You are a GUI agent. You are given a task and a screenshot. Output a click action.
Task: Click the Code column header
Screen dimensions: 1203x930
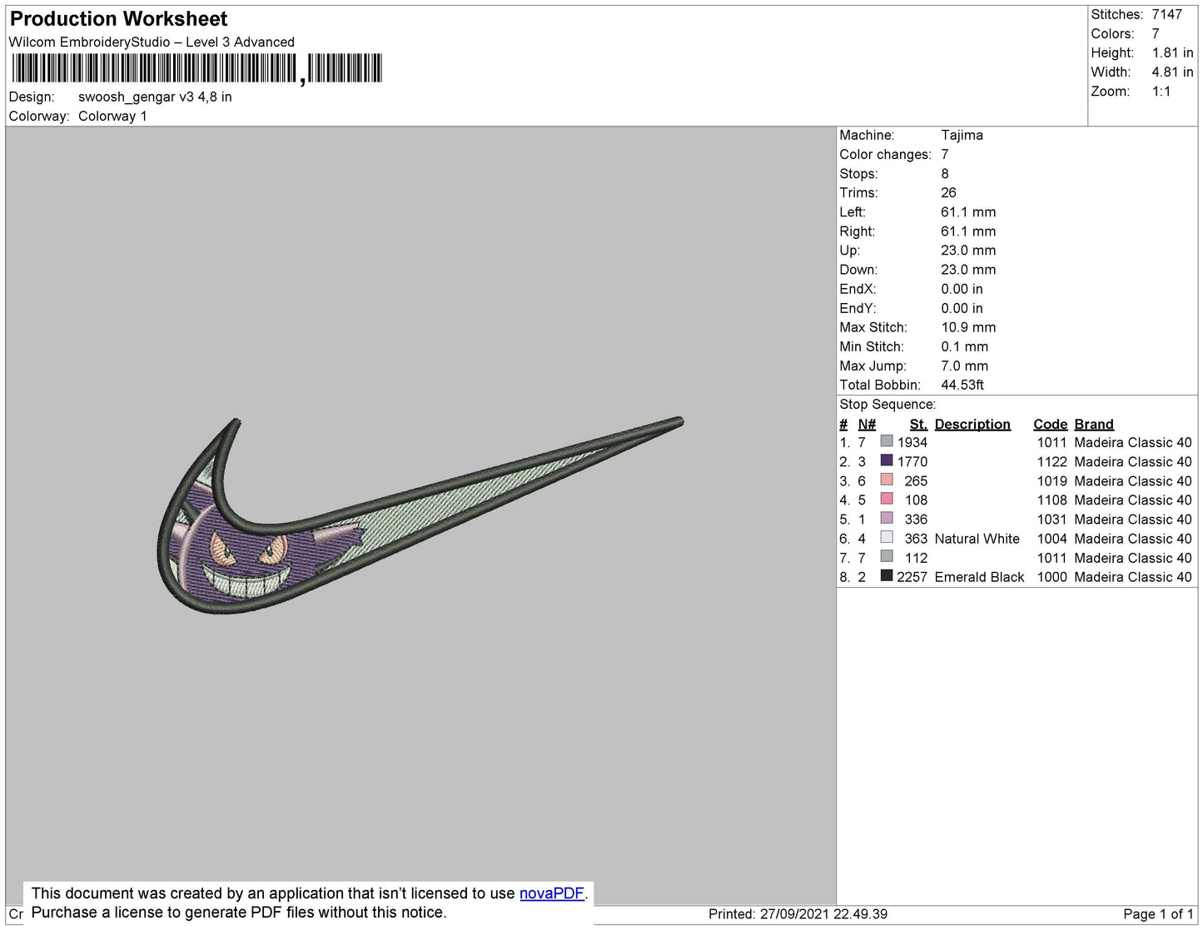1051,424
